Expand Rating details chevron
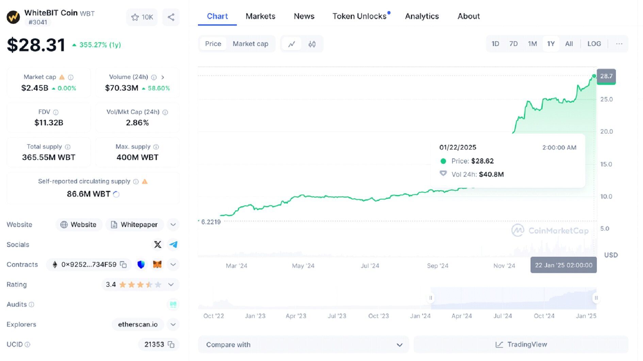The width and height of the screenshot is (643, 361). point(171,285)
